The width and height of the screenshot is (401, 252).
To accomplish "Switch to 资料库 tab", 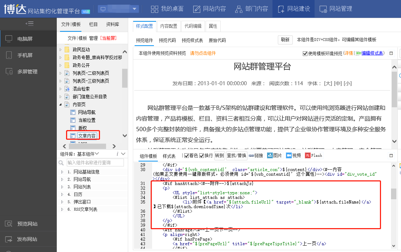I will coord(112,24).
